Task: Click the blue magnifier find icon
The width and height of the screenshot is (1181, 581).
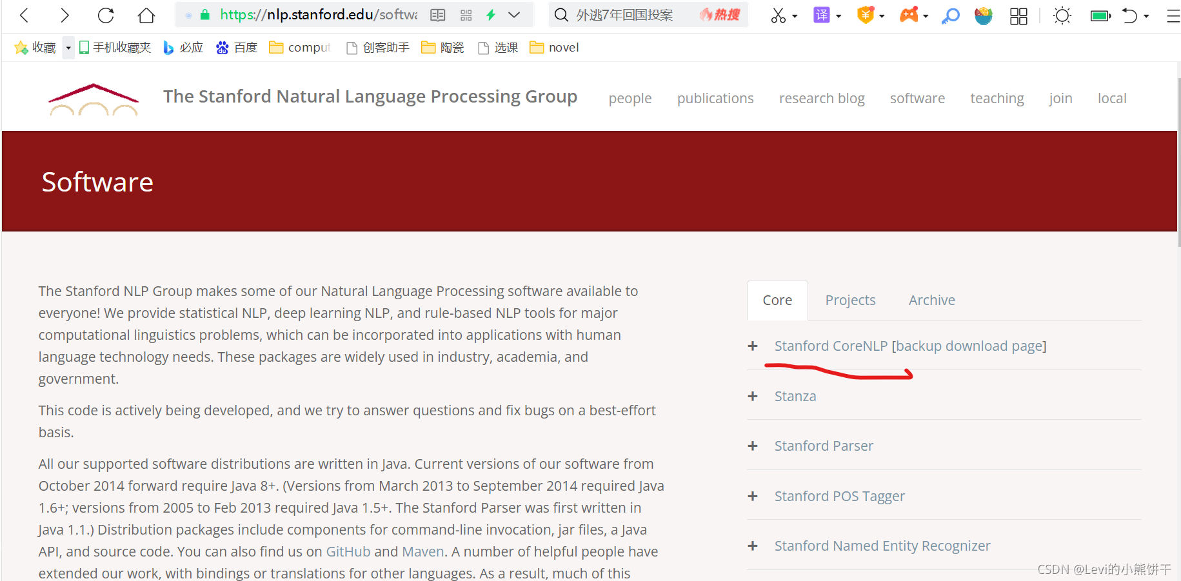Action: (950, 15)
